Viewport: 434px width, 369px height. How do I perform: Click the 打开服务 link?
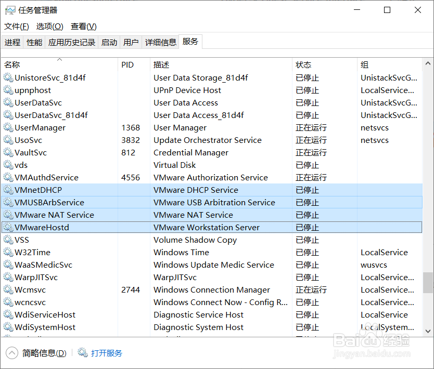(x=107, y=353)
